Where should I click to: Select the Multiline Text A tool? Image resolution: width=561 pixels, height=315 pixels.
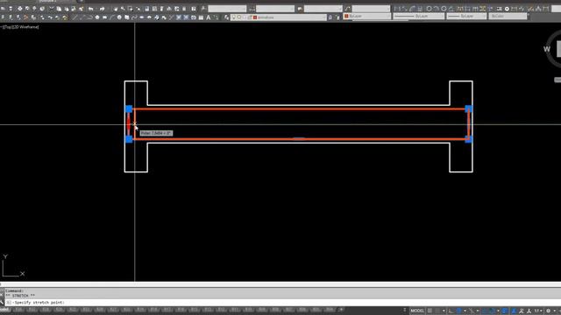point(209,17)
